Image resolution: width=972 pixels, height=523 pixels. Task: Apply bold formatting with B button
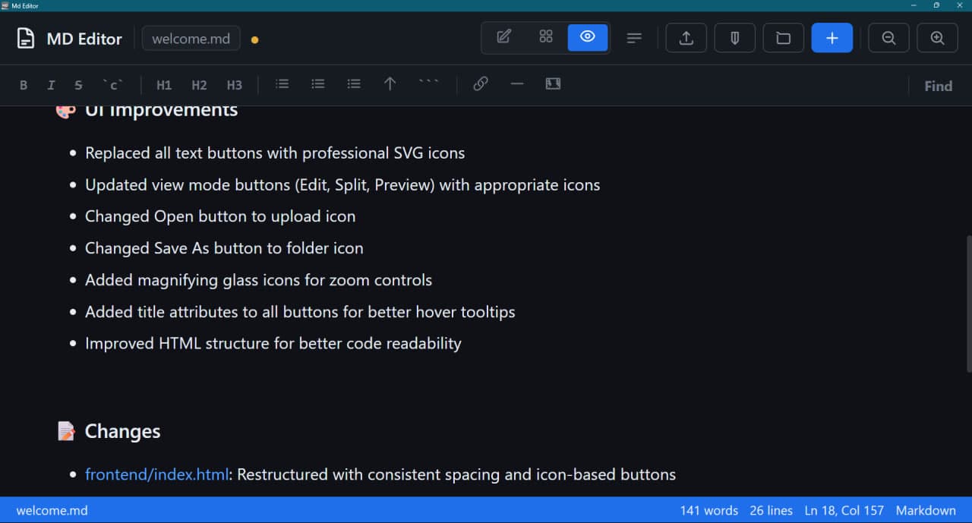(24, 85)
